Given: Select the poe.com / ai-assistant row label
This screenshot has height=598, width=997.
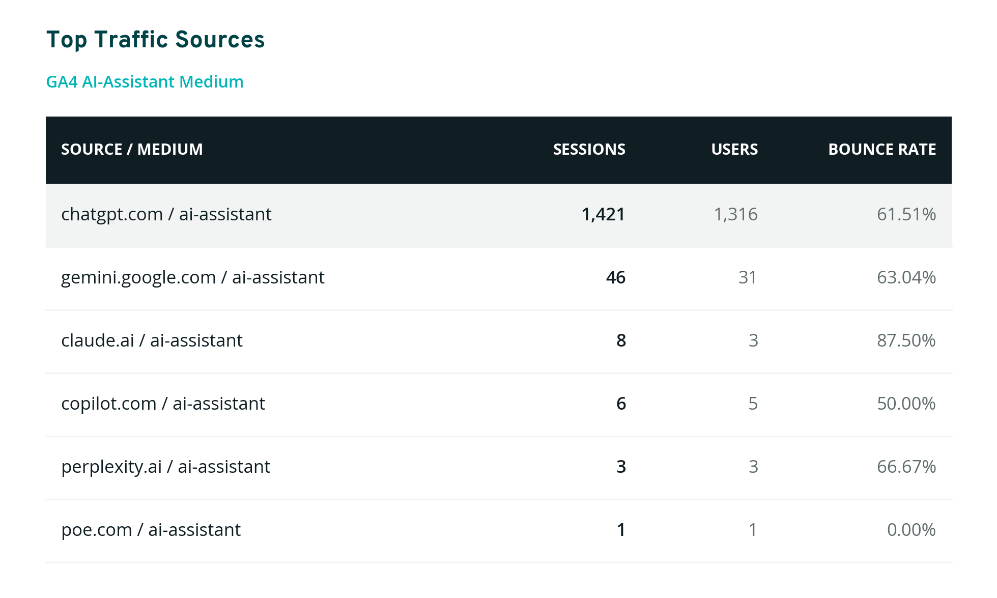Looking at the screenshot, I should pyautogui.click(x=151, y=530).
